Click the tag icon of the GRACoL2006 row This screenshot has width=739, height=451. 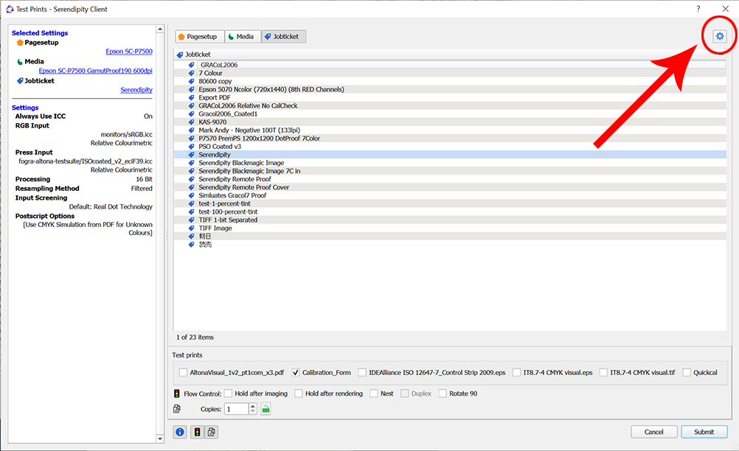pyautogui.click(x=191, y=65)
